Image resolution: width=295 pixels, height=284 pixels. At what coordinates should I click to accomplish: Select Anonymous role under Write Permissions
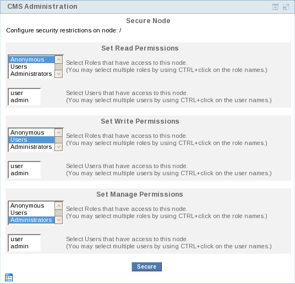tap(31, 132)
